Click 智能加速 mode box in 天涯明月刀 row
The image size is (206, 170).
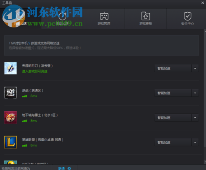[173, 68]
